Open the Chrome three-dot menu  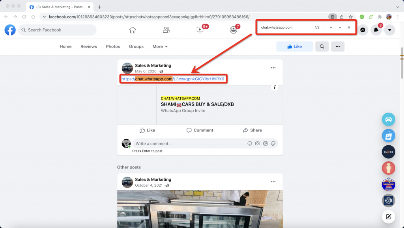(398, 17)
